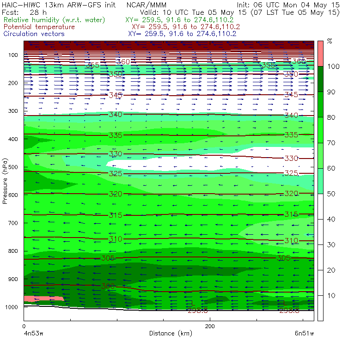Click the blue XY coordinates line
Viewport: 342px width, 342px height.
tap(182, 34)
